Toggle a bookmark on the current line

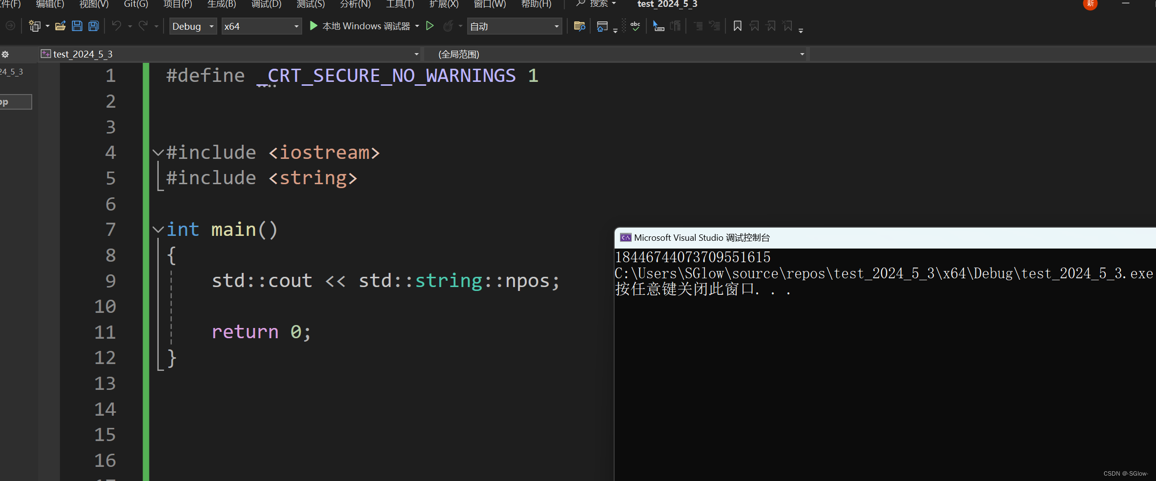(737, 26)
